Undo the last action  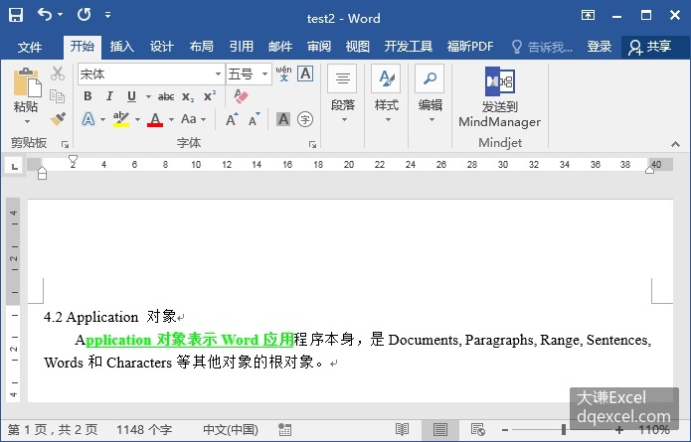click(45, 15)
